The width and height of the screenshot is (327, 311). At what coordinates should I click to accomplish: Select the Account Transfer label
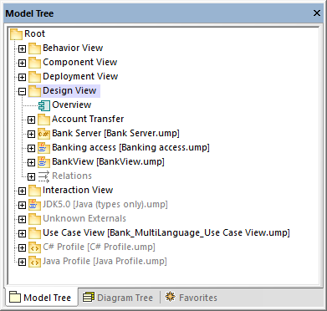(x=88, y=119)
